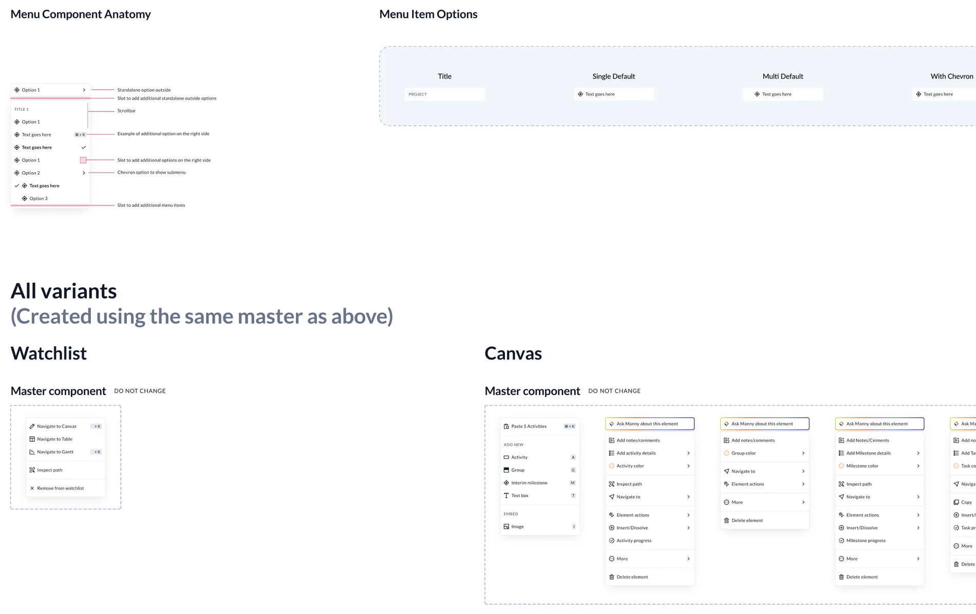Click the diamond icon beside Interim milestone
The height and width of the screenshot is (614, 976).
click(x=506, y=483)
